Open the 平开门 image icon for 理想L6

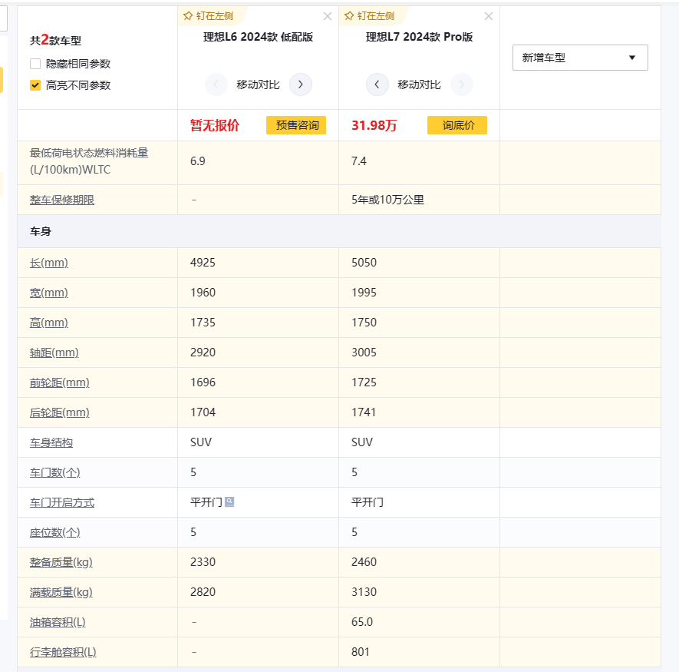(229, 502)
